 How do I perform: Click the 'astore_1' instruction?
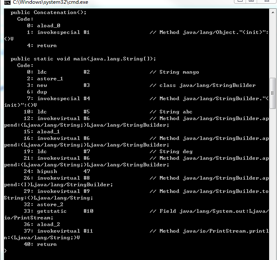tap(50, 79)
